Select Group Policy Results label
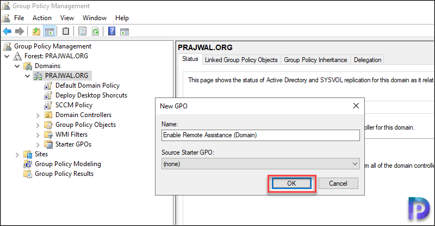 pyautogui.click(x=64, y=174)
